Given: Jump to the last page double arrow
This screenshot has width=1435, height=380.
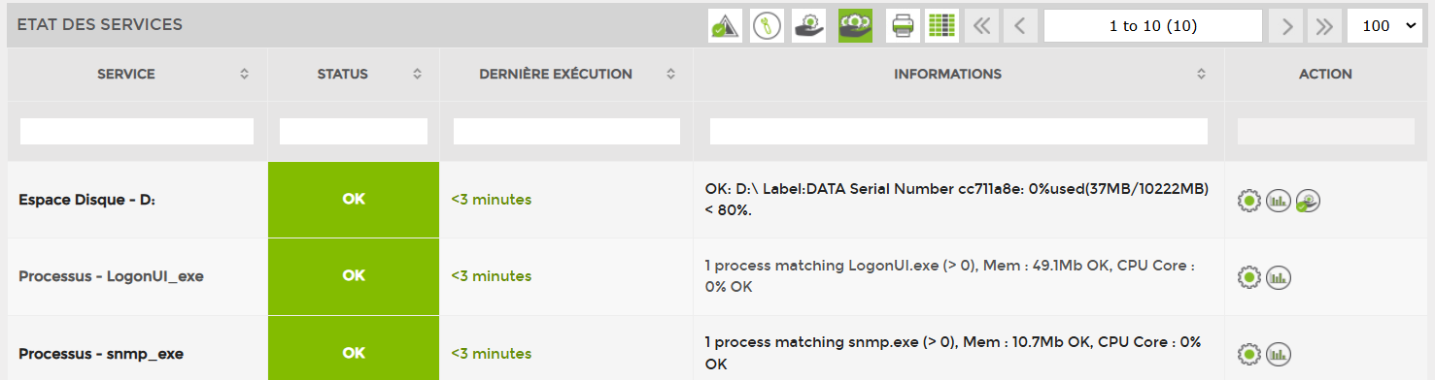Looking at the screenshot, I should pos(1322,26).
